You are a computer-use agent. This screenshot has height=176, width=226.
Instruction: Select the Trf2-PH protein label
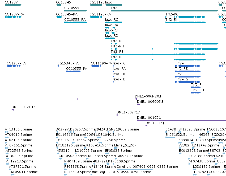pyautogui.click(x=198, y=90)
